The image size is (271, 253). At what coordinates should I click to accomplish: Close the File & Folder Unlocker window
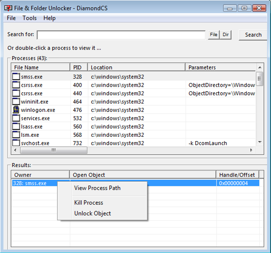259,8
